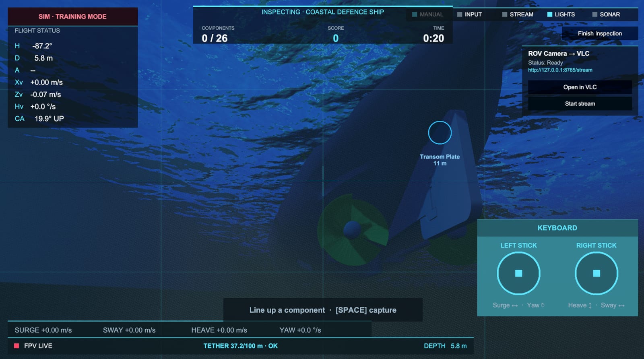This screenshot has height=359, width=644.
Task: Click the bottom bar DEPTH 5.8 m readout
Action: (445, 346)
